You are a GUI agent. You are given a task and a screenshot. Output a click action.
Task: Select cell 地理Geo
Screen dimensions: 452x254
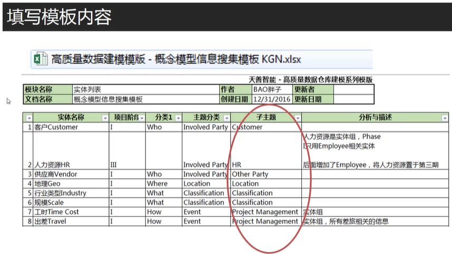(x=71, y=184)
